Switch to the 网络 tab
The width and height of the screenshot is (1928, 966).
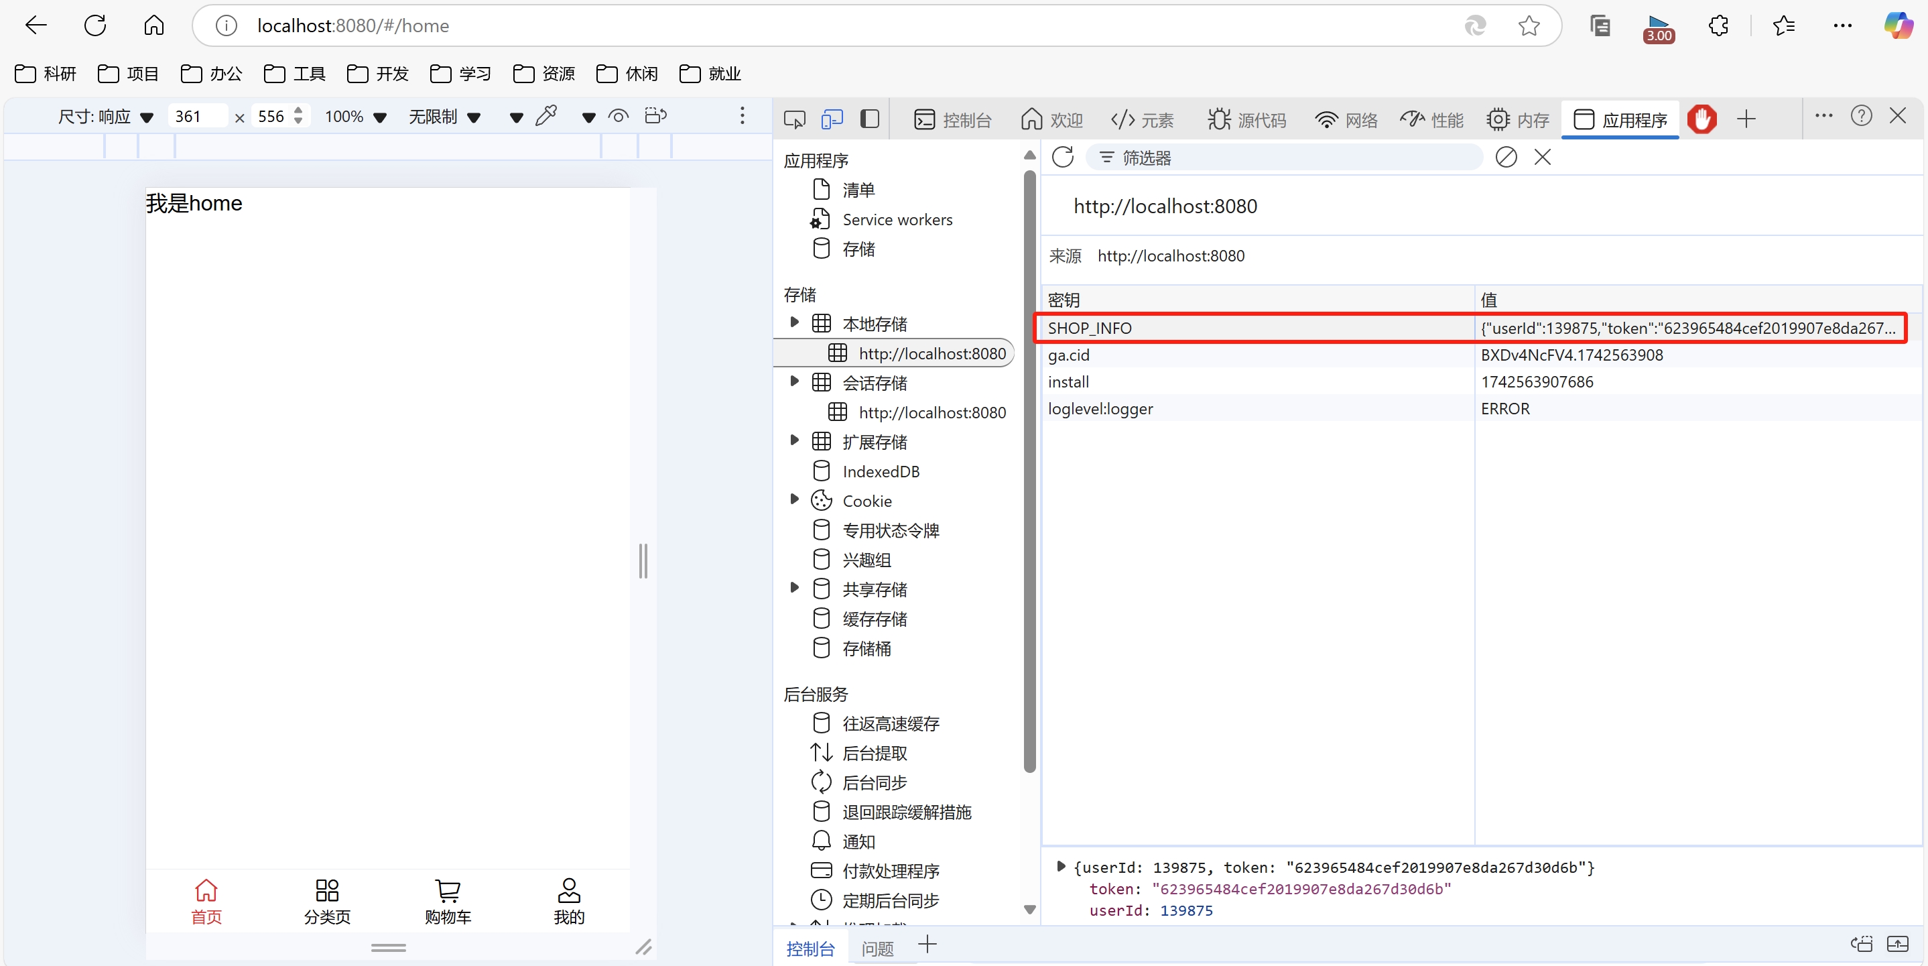pos(1346,120)
